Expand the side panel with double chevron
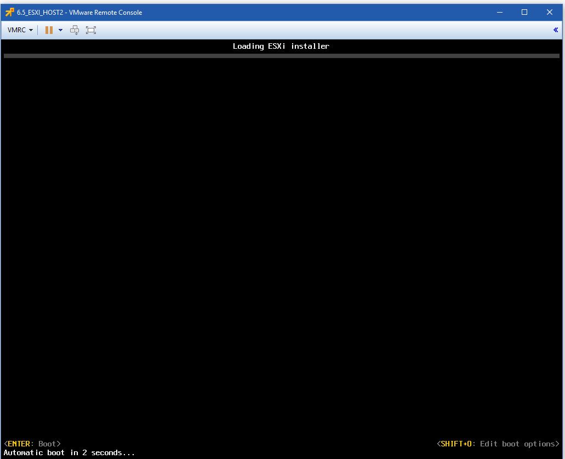 556,30
